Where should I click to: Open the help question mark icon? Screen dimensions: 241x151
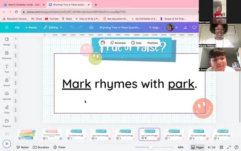(236, 147)
